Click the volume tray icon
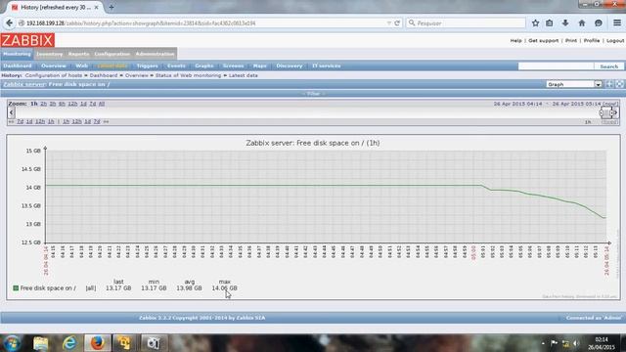This screenshot has height=352, width=626. pos(576,343)
